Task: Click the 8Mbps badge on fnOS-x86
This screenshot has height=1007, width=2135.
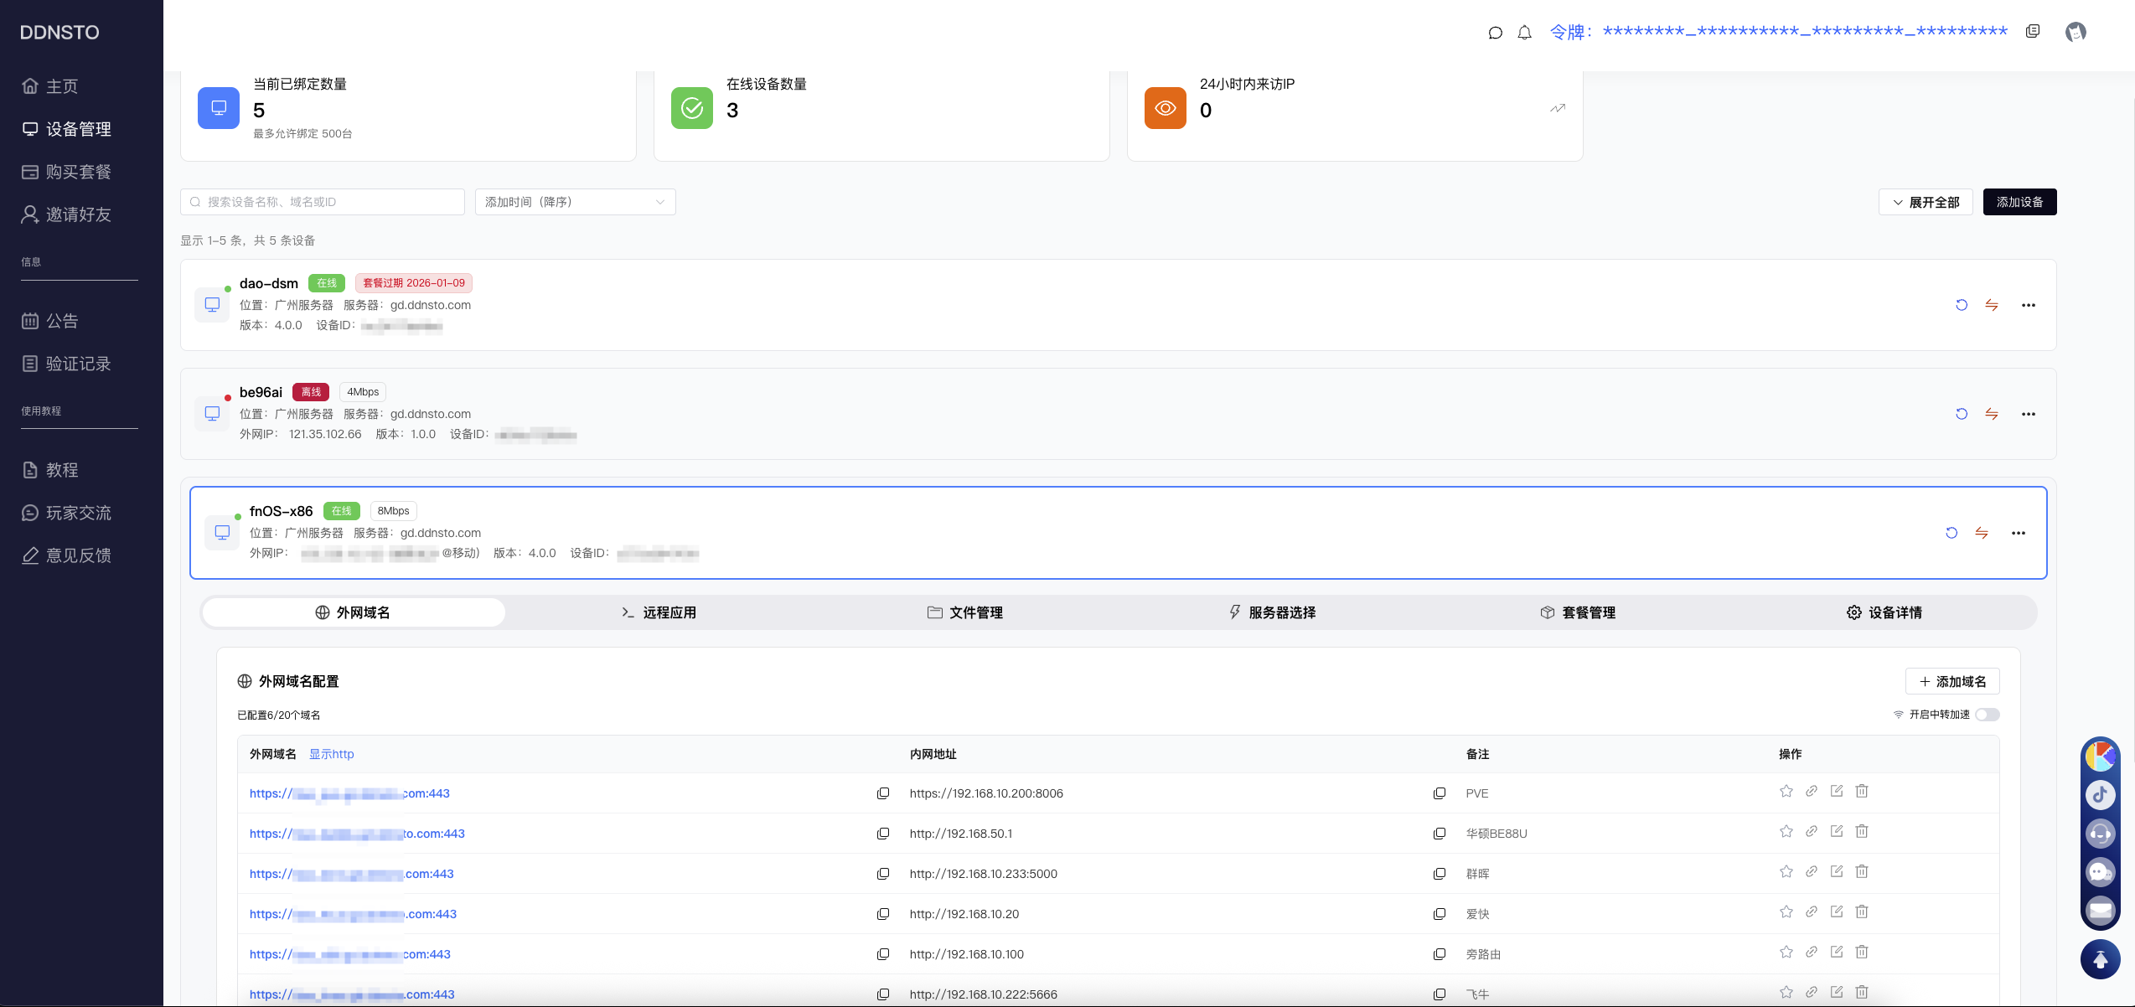Action: tap(393, 511)
